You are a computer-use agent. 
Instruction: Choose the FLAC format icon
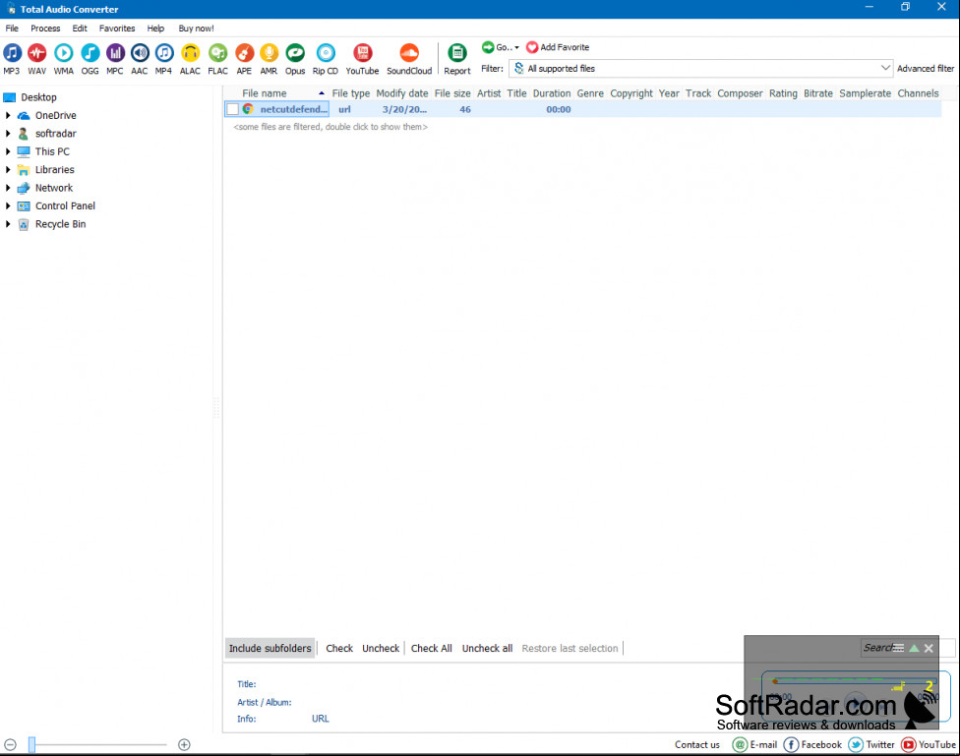(218, 53)
